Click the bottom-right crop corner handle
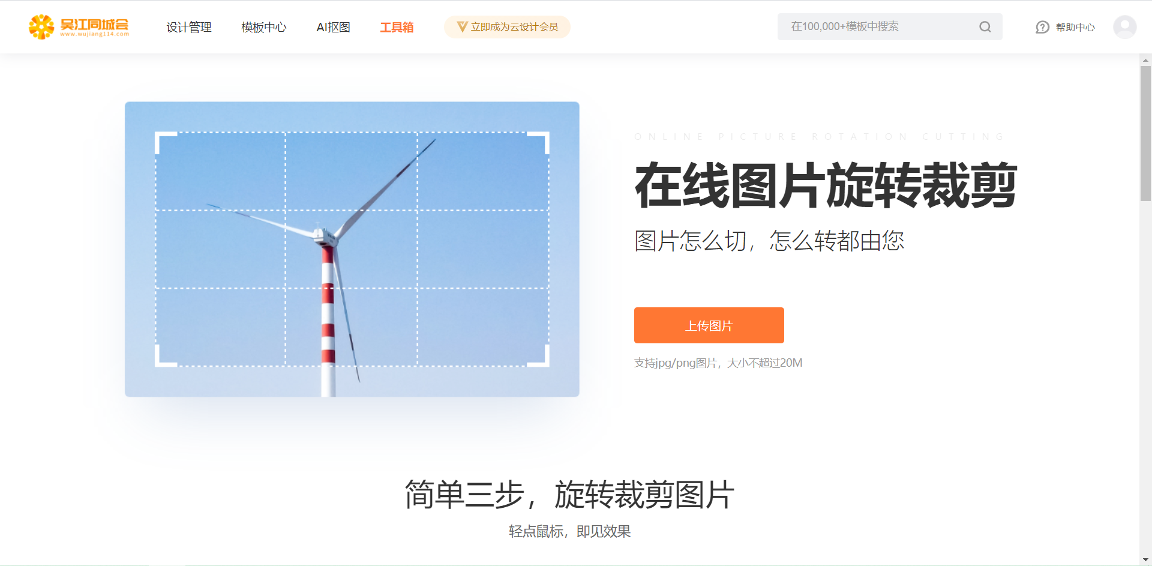Image resolution: width=1152 pixels, height=566 pixels. pyautogui.click(x=539, y=356)
